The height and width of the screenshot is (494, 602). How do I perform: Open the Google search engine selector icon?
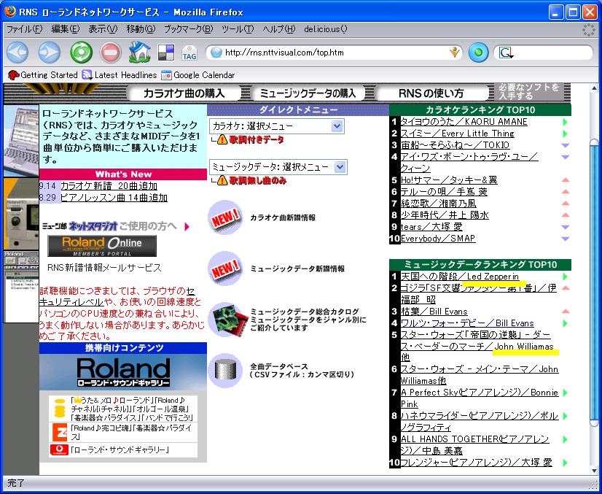[x=506, y=53]
